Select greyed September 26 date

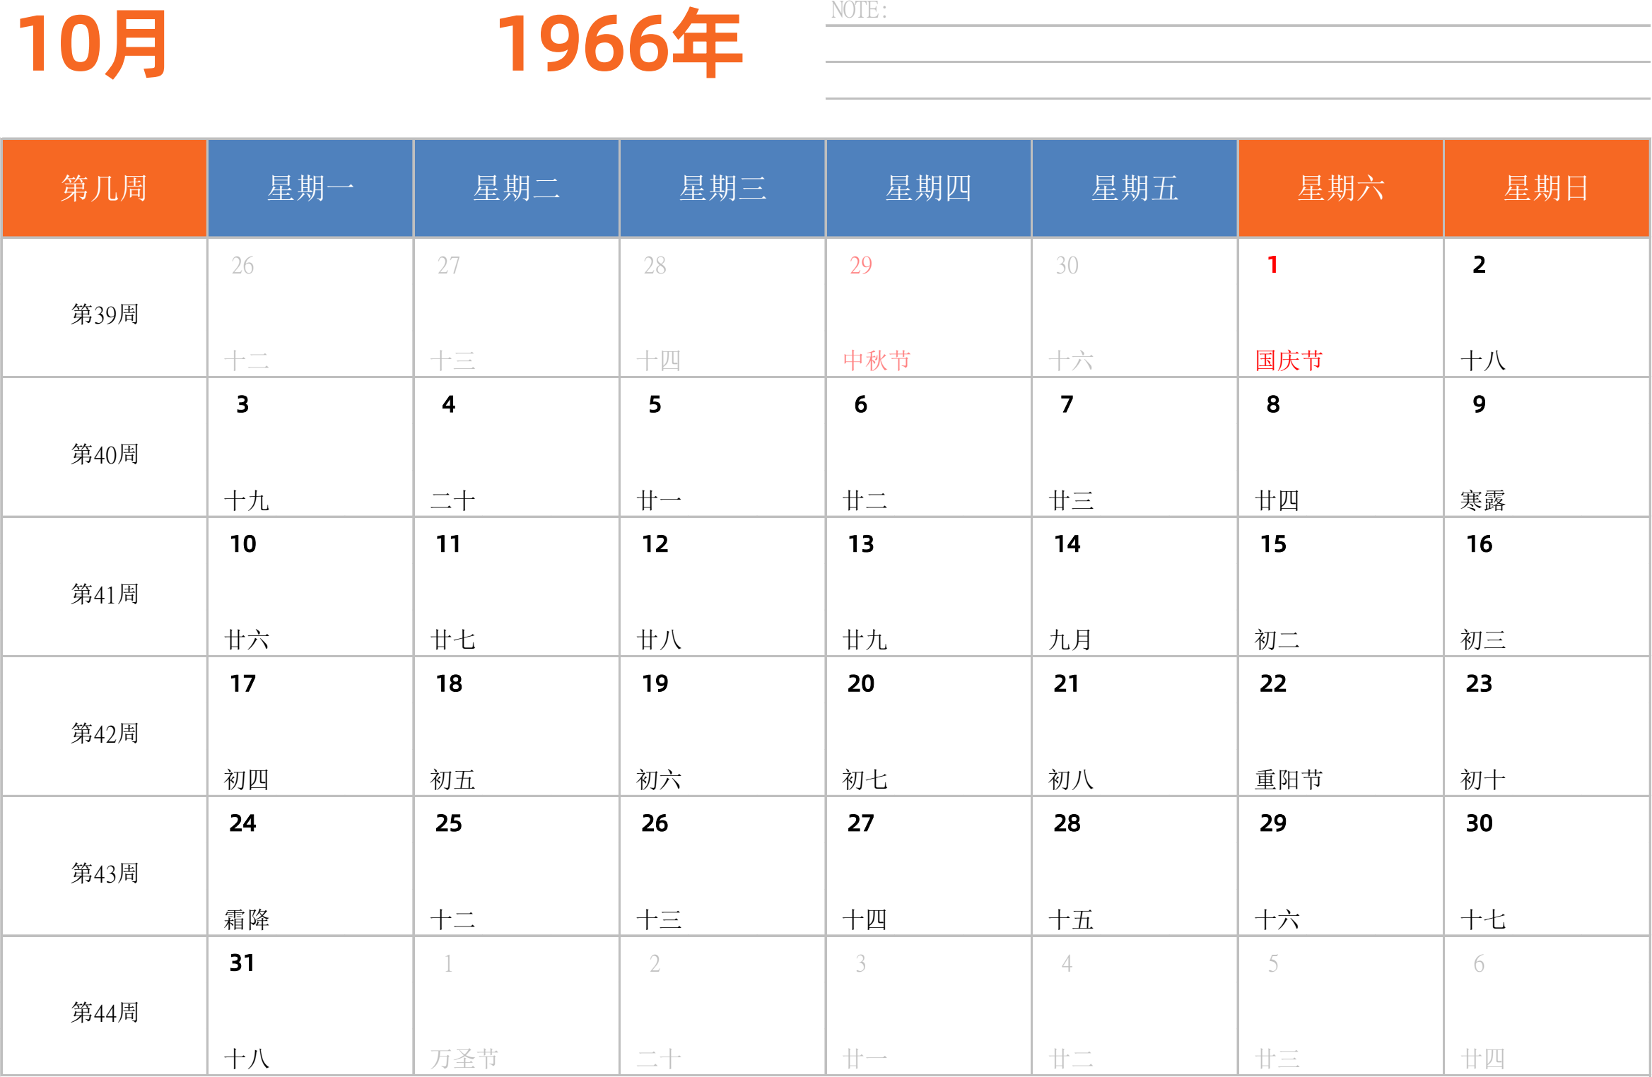pos(242,266)
